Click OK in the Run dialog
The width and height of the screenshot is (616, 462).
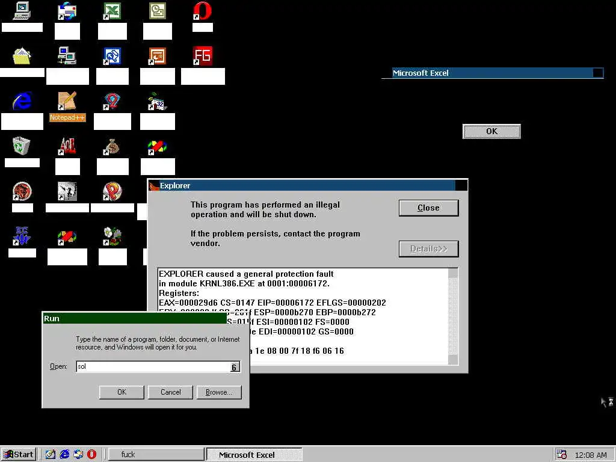point(122,392)
